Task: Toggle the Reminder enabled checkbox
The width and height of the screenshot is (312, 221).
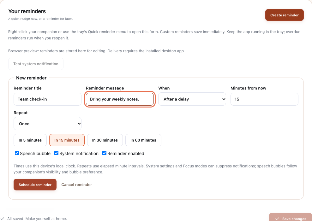Action: click(104, 153)
